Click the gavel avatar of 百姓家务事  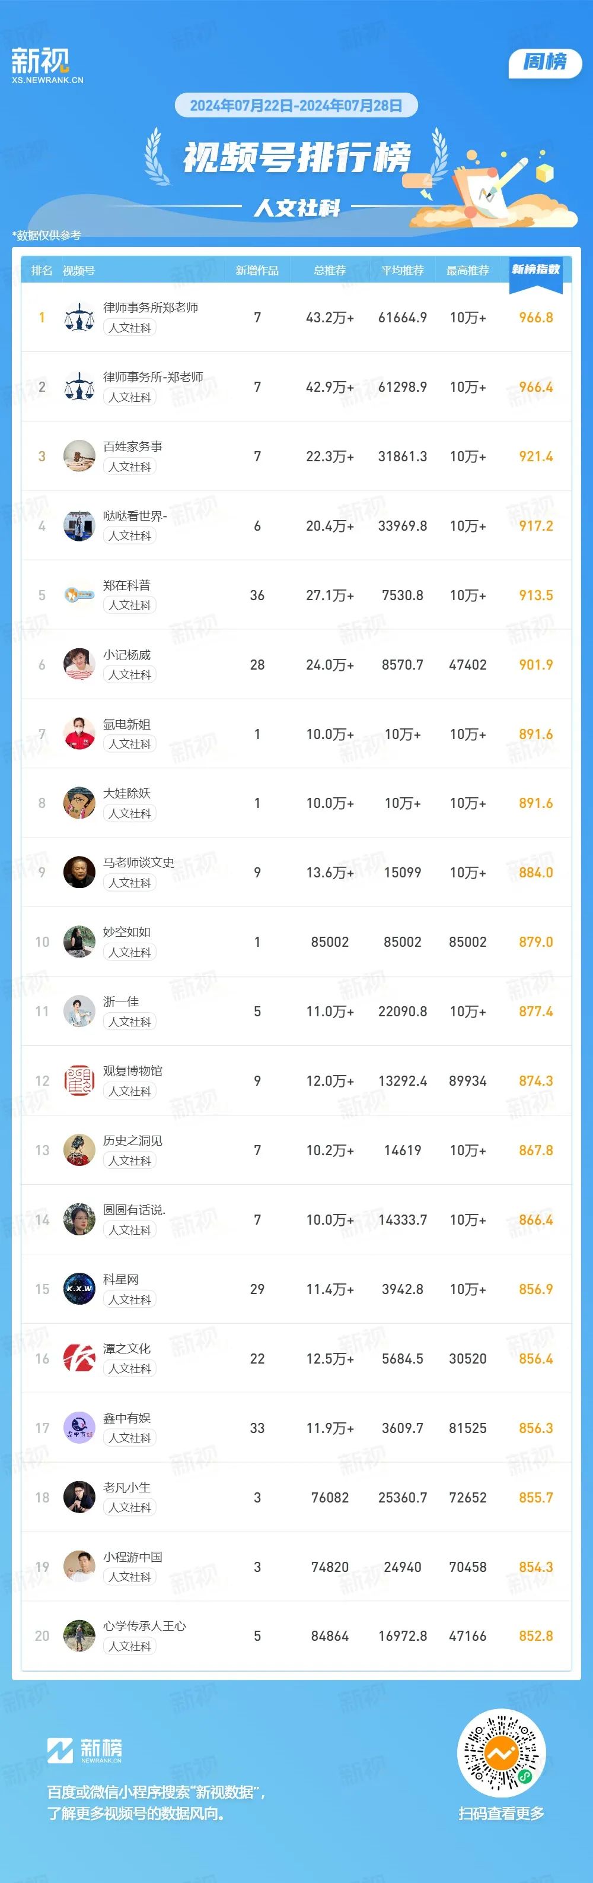(79, 456)
